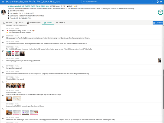The height and width of the screenshot is (123, 164).
Task: Open first photo in the #AUC2025 vibe post
Action: coord(8,85)
